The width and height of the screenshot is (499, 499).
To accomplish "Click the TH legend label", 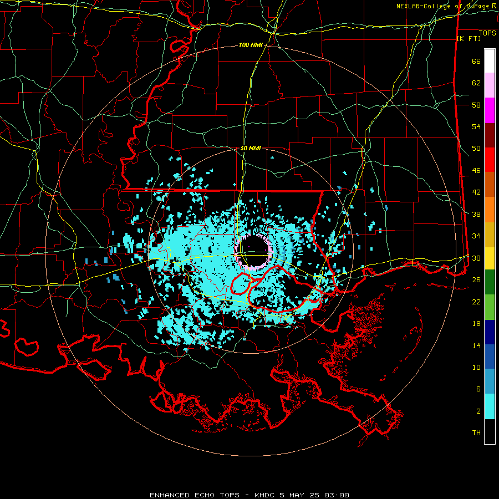I will tap(476, 433).
